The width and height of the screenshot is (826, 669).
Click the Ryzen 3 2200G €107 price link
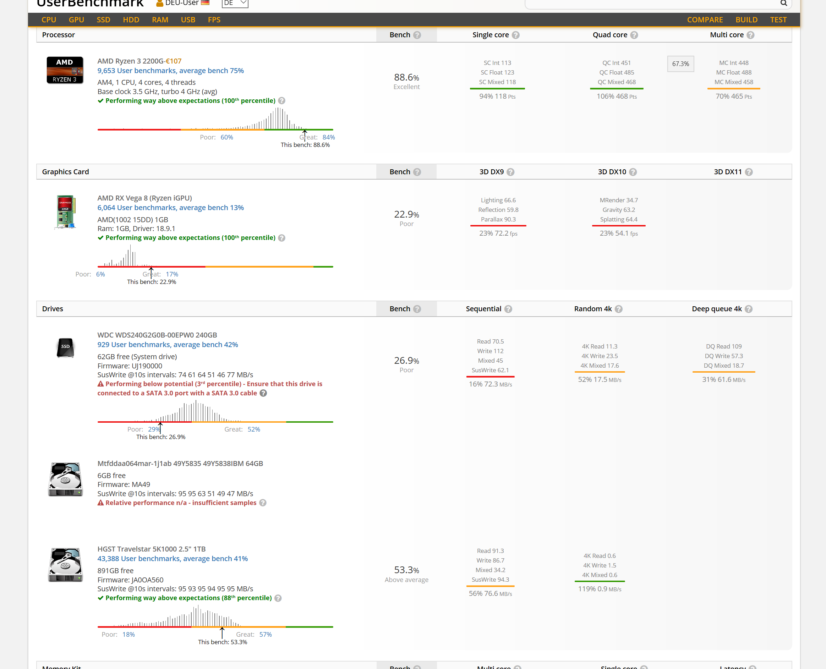(174, 61)
